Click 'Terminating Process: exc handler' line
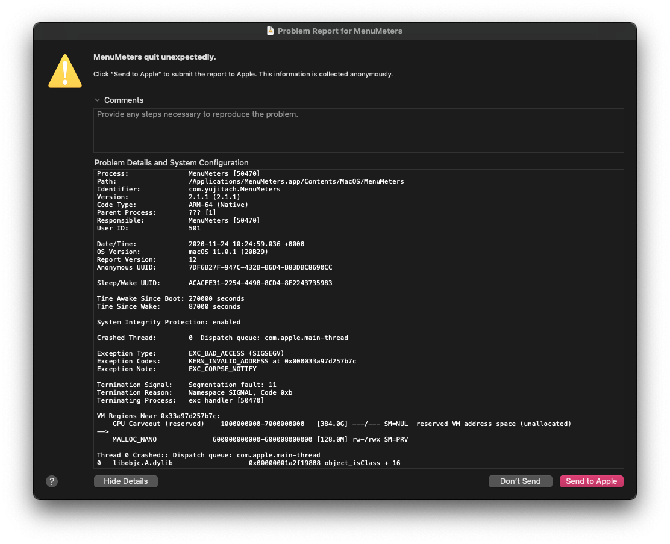 click(x=180, y=400)
